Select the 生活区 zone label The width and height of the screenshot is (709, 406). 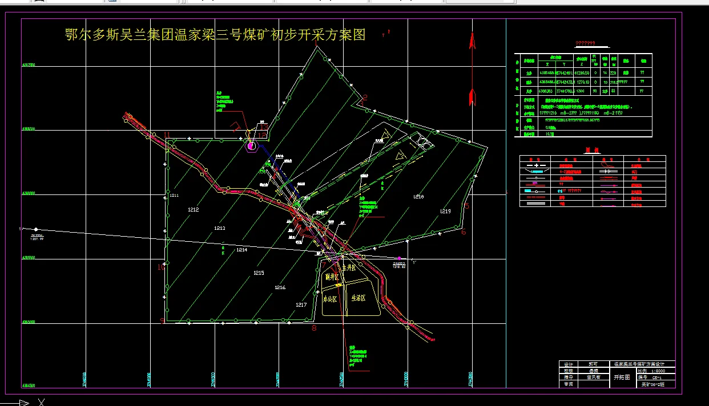pyautogui.click(x=358, y=298)
